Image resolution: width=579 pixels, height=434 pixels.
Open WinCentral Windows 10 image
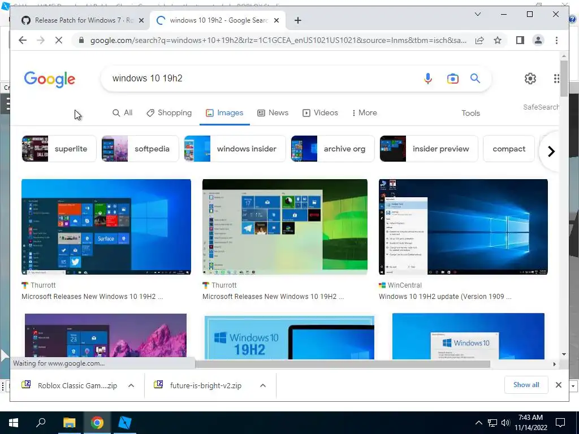[x=463, y=227]
